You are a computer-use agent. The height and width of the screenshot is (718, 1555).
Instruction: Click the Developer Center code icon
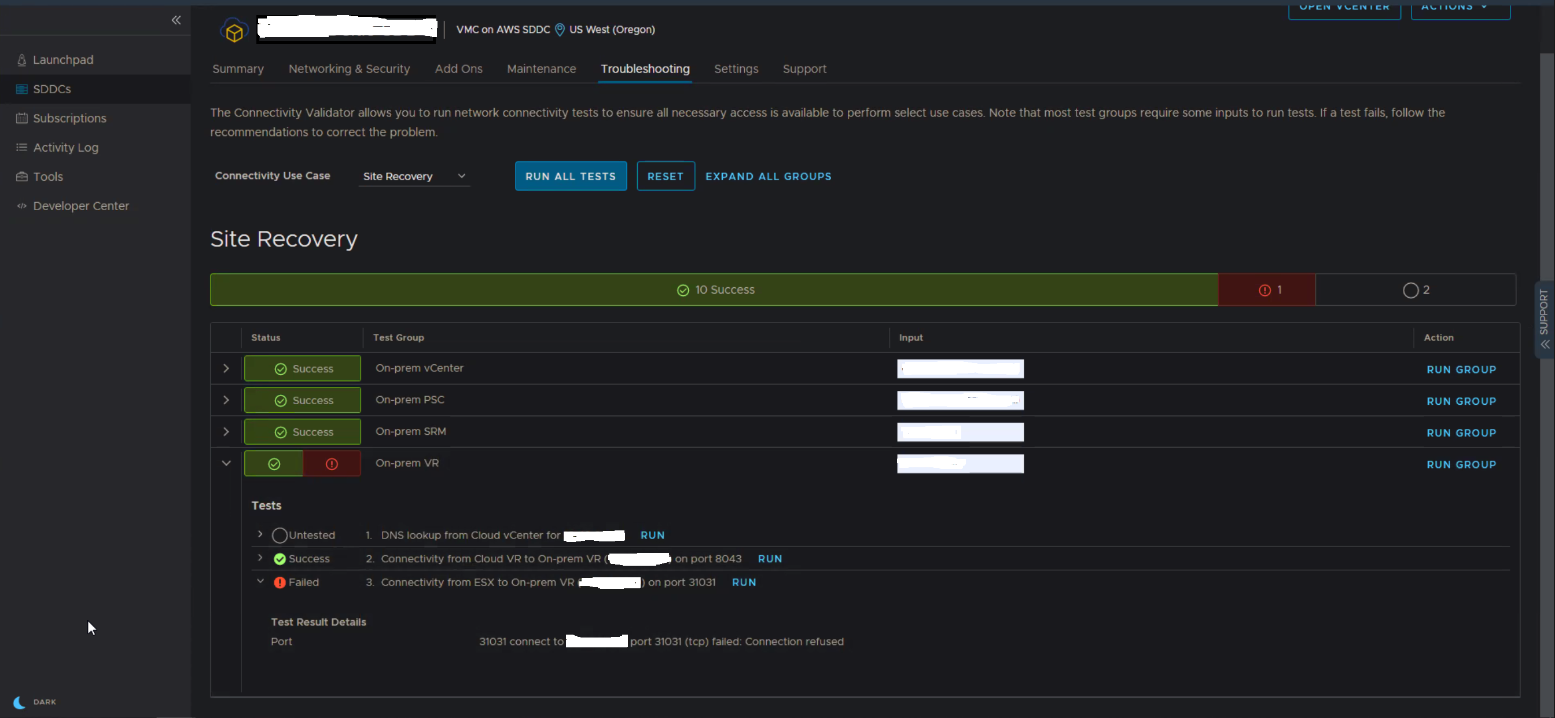(x=22, y=206)
